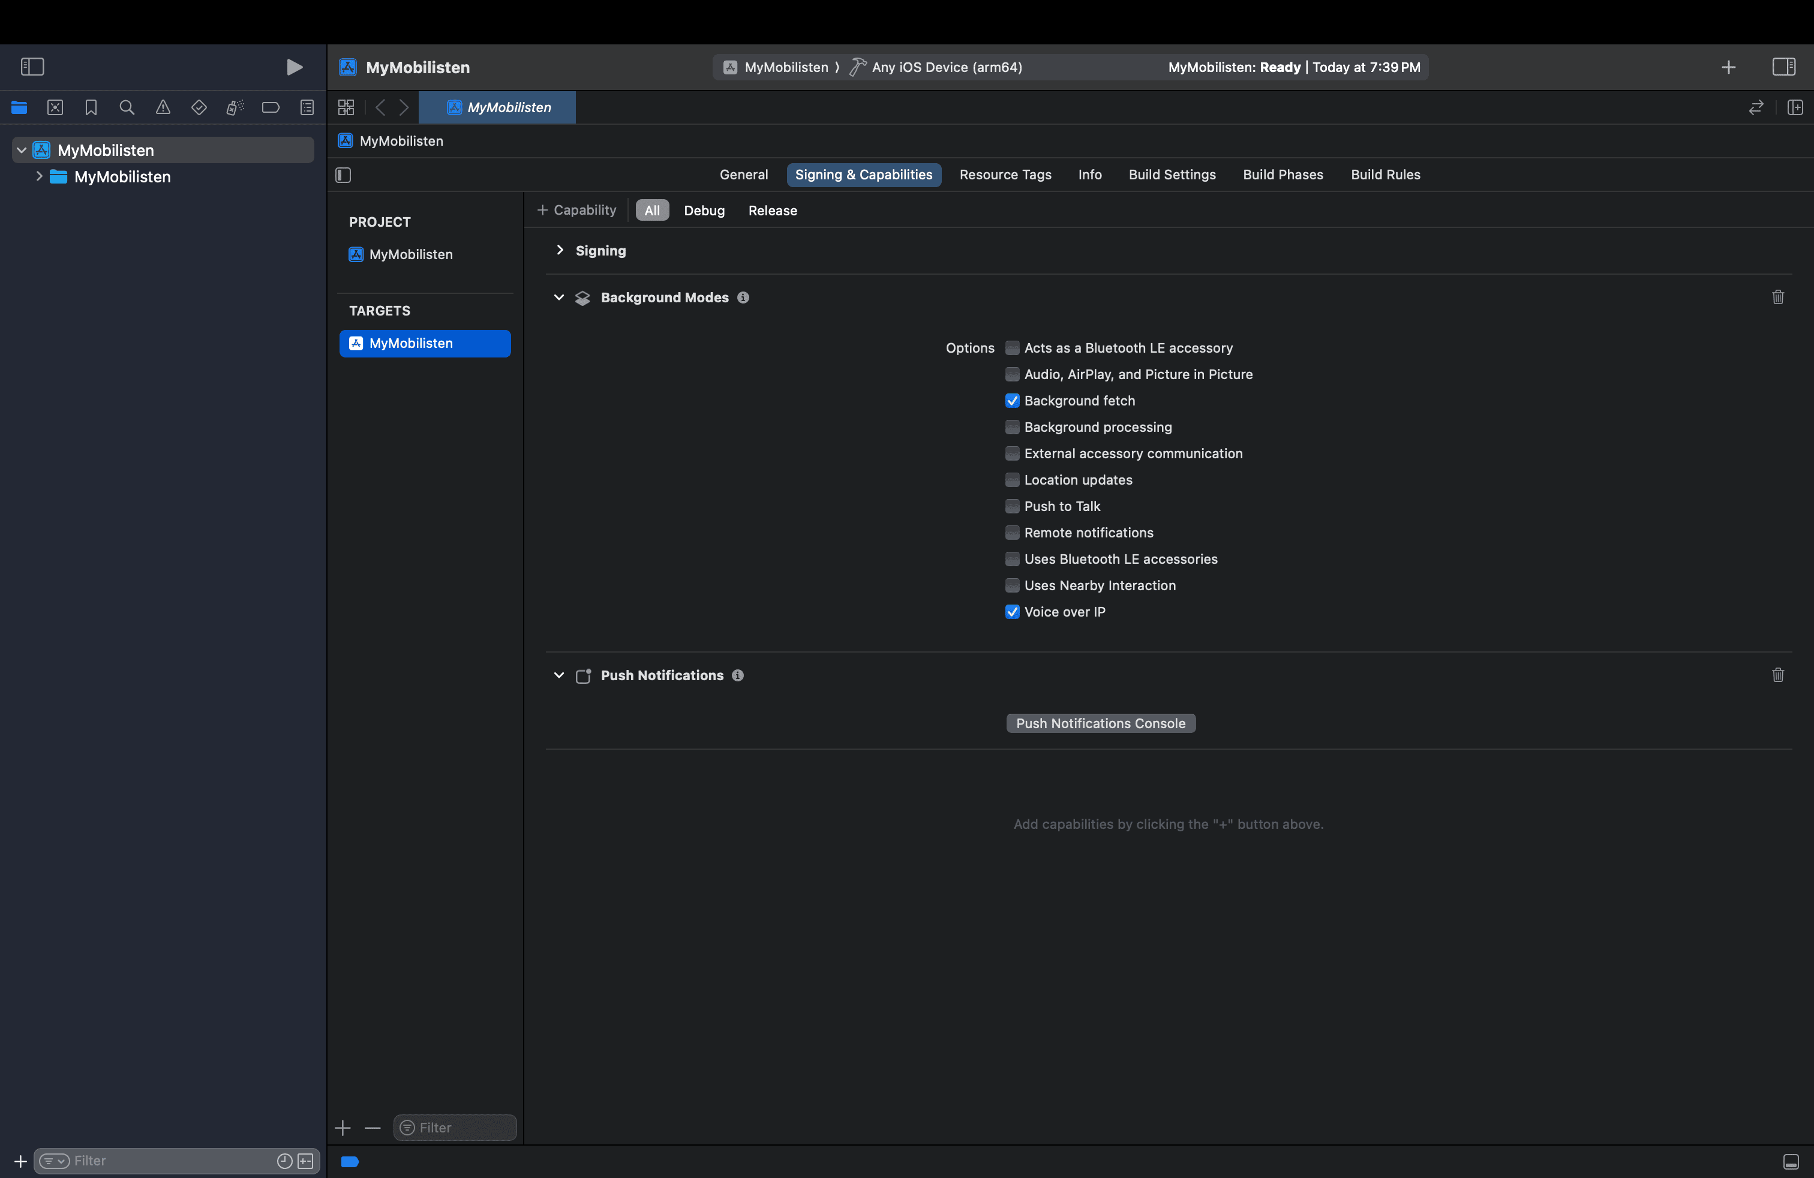Delete the Push Notifications capability via trash icon

coord(1777,675)
